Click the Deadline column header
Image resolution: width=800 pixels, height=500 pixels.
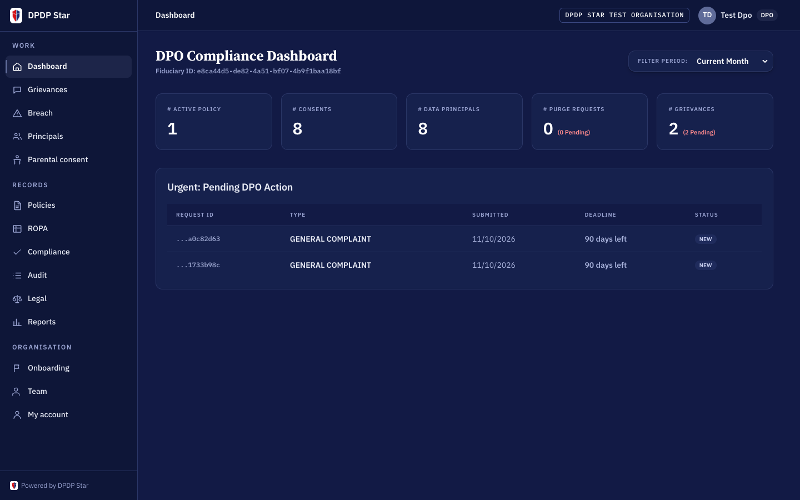point(600,215)
